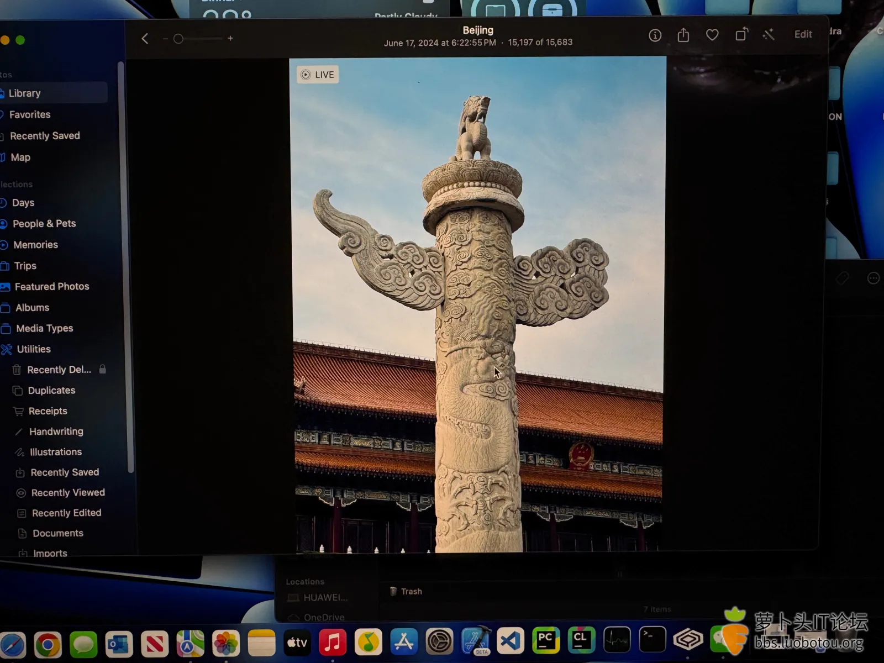Select OneDrive in the Finder sidebar
884x663 pixels.
point(317,617)
